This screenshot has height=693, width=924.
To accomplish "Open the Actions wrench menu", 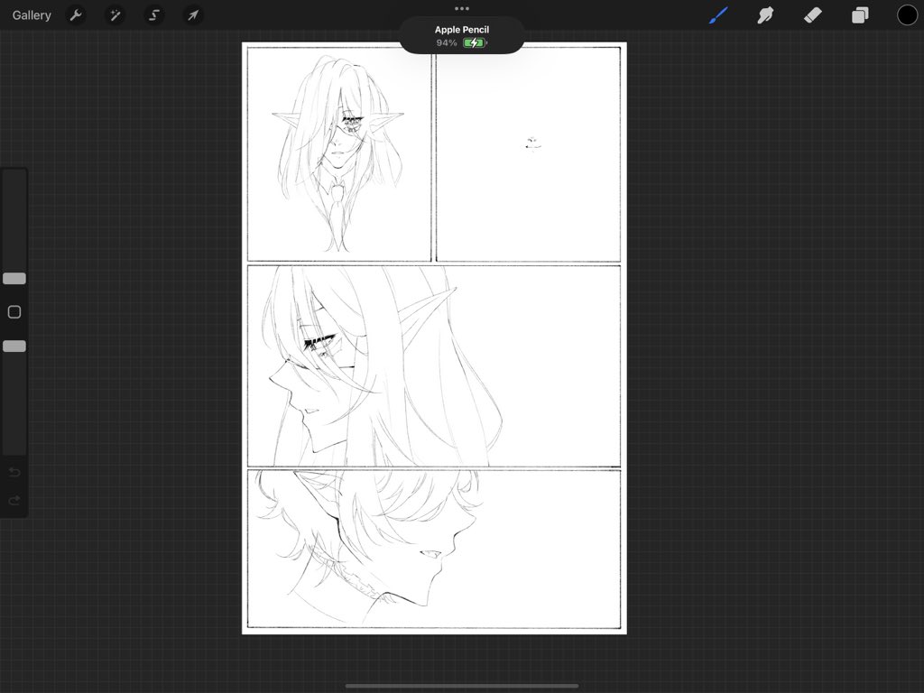I will pyautogui.click(x=77, y=15).
